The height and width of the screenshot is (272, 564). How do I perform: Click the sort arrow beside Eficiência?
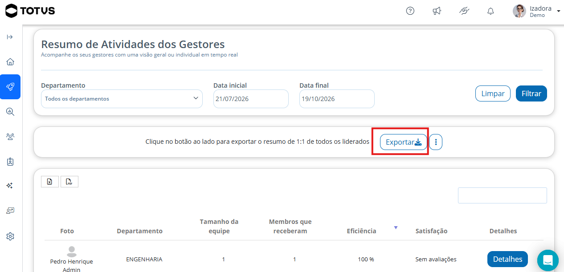pos(396,227)
